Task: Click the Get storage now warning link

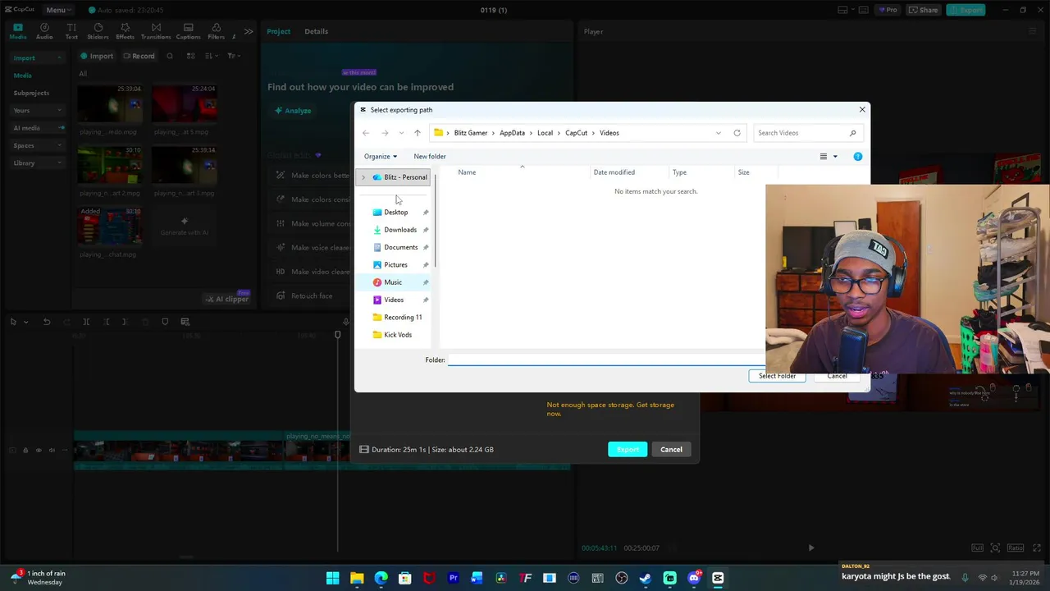Action: (x=610, y=409)
